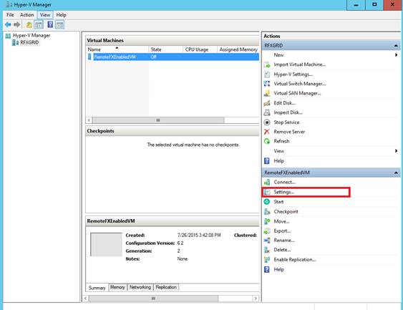Viewport: 403px width, 310px height.
Task: Select the RFXGRID server tree node
Action: 29,42
